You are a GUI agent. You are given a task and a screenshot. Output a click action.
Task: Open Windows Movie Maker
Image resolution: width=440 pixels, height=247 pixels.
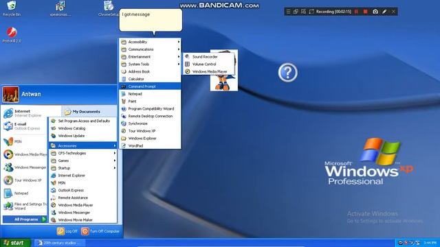coord(82,220)
